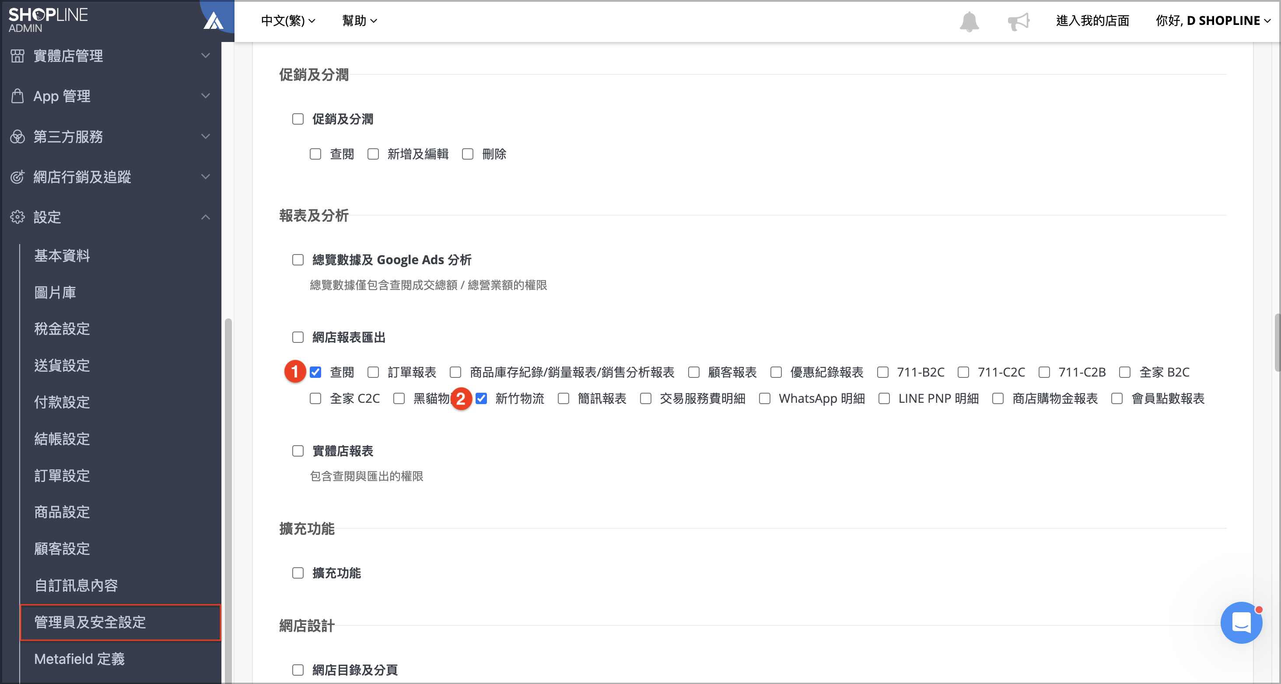Screen dimensions: 1281x684
Task: Click the 網店行銷及追蹤 target icon
Action: coord(17,177)
